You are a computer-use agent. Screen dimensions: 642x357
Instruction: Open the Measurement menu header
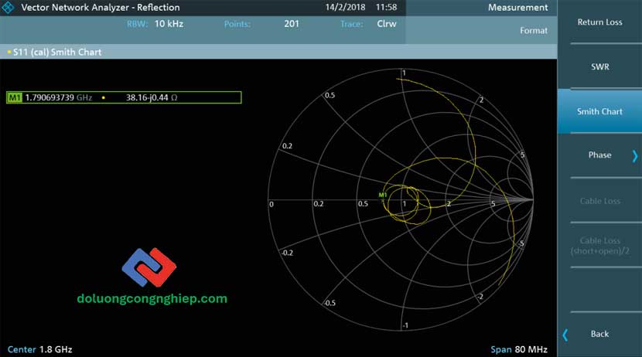(517, 8)
